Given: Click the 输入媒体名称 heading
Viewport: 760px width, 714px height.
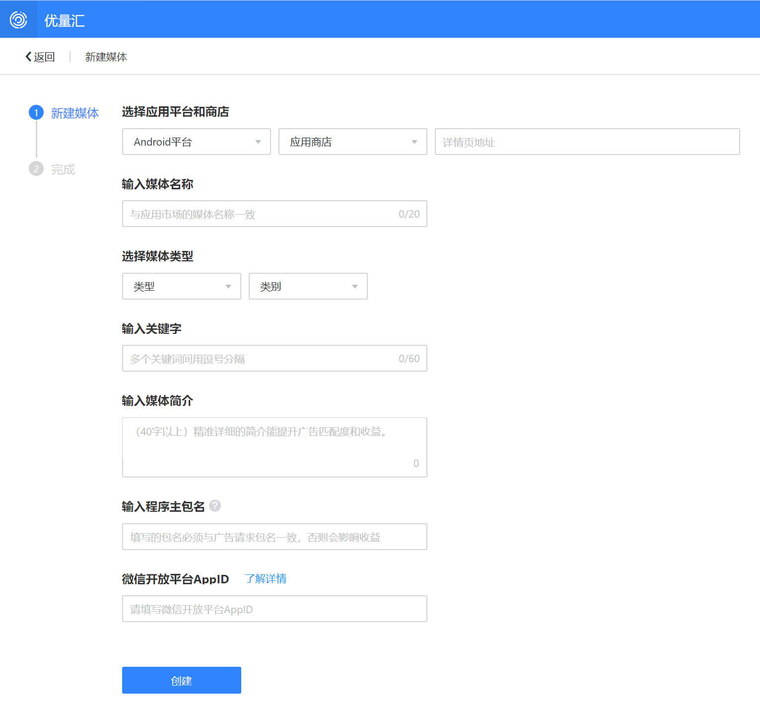Looking at the screenshot, I should coord(158,184).
